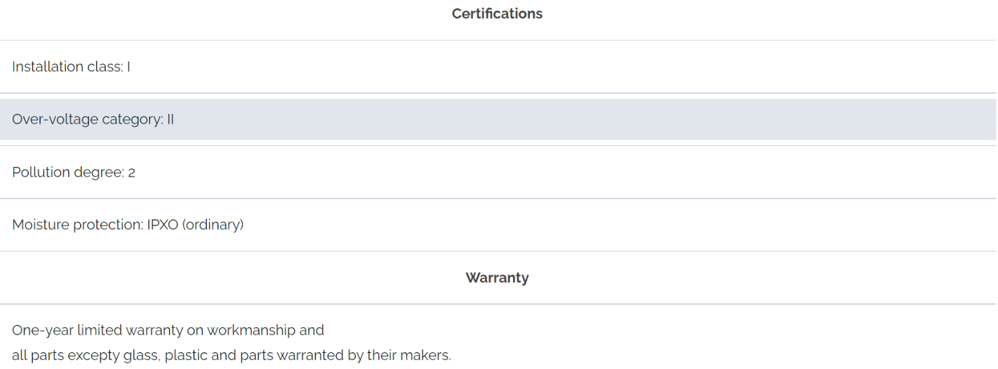Click the '(ordinary)' text
This screenshot has height=369, width=998.
212,225
